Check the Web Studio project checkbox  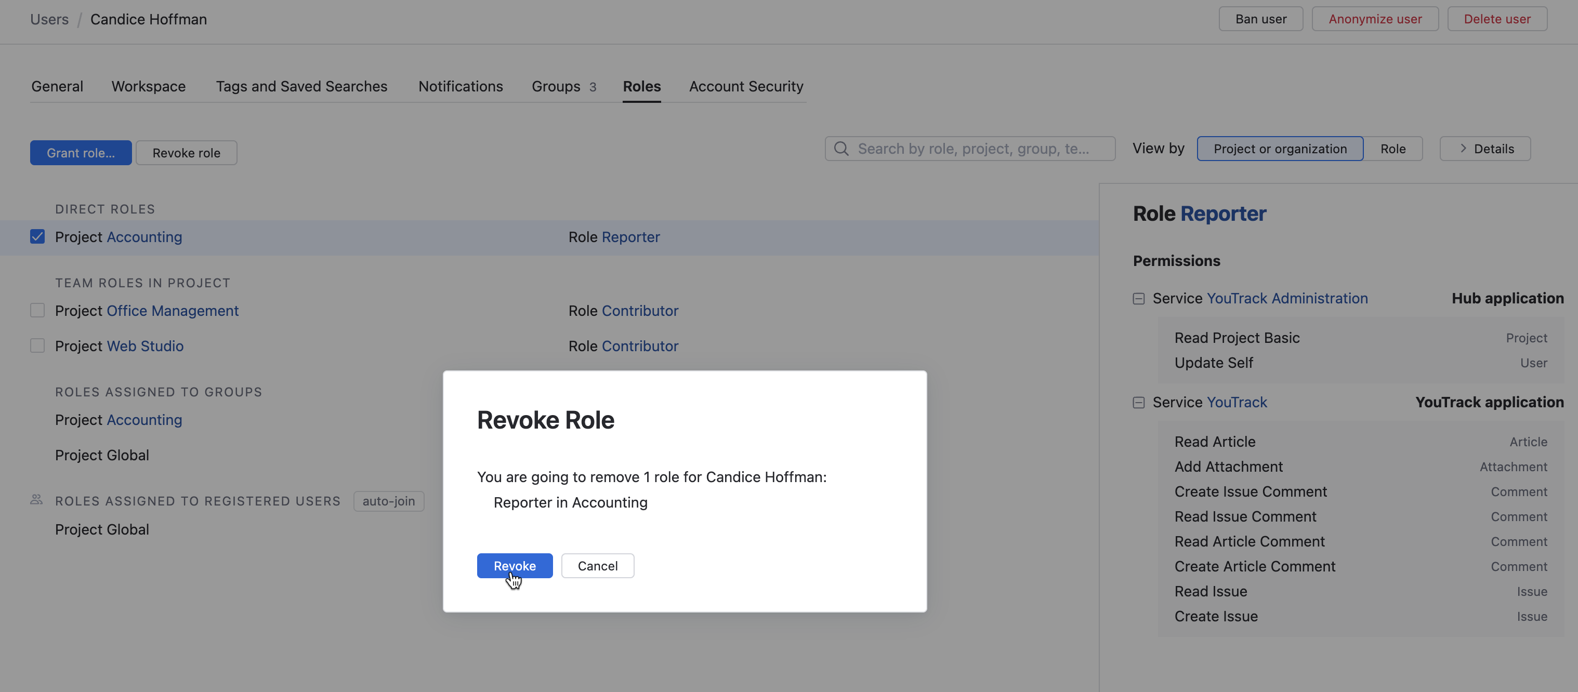point(37,346)
